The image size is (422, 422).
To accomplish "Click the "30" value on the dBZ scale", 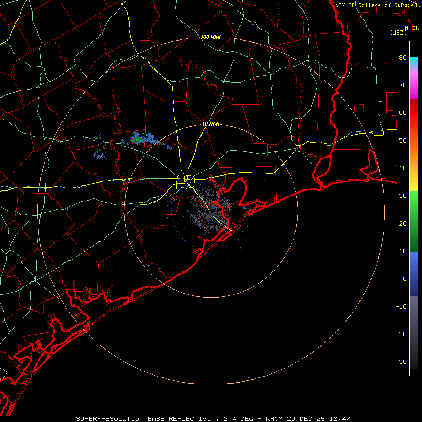I will [403, 196].
